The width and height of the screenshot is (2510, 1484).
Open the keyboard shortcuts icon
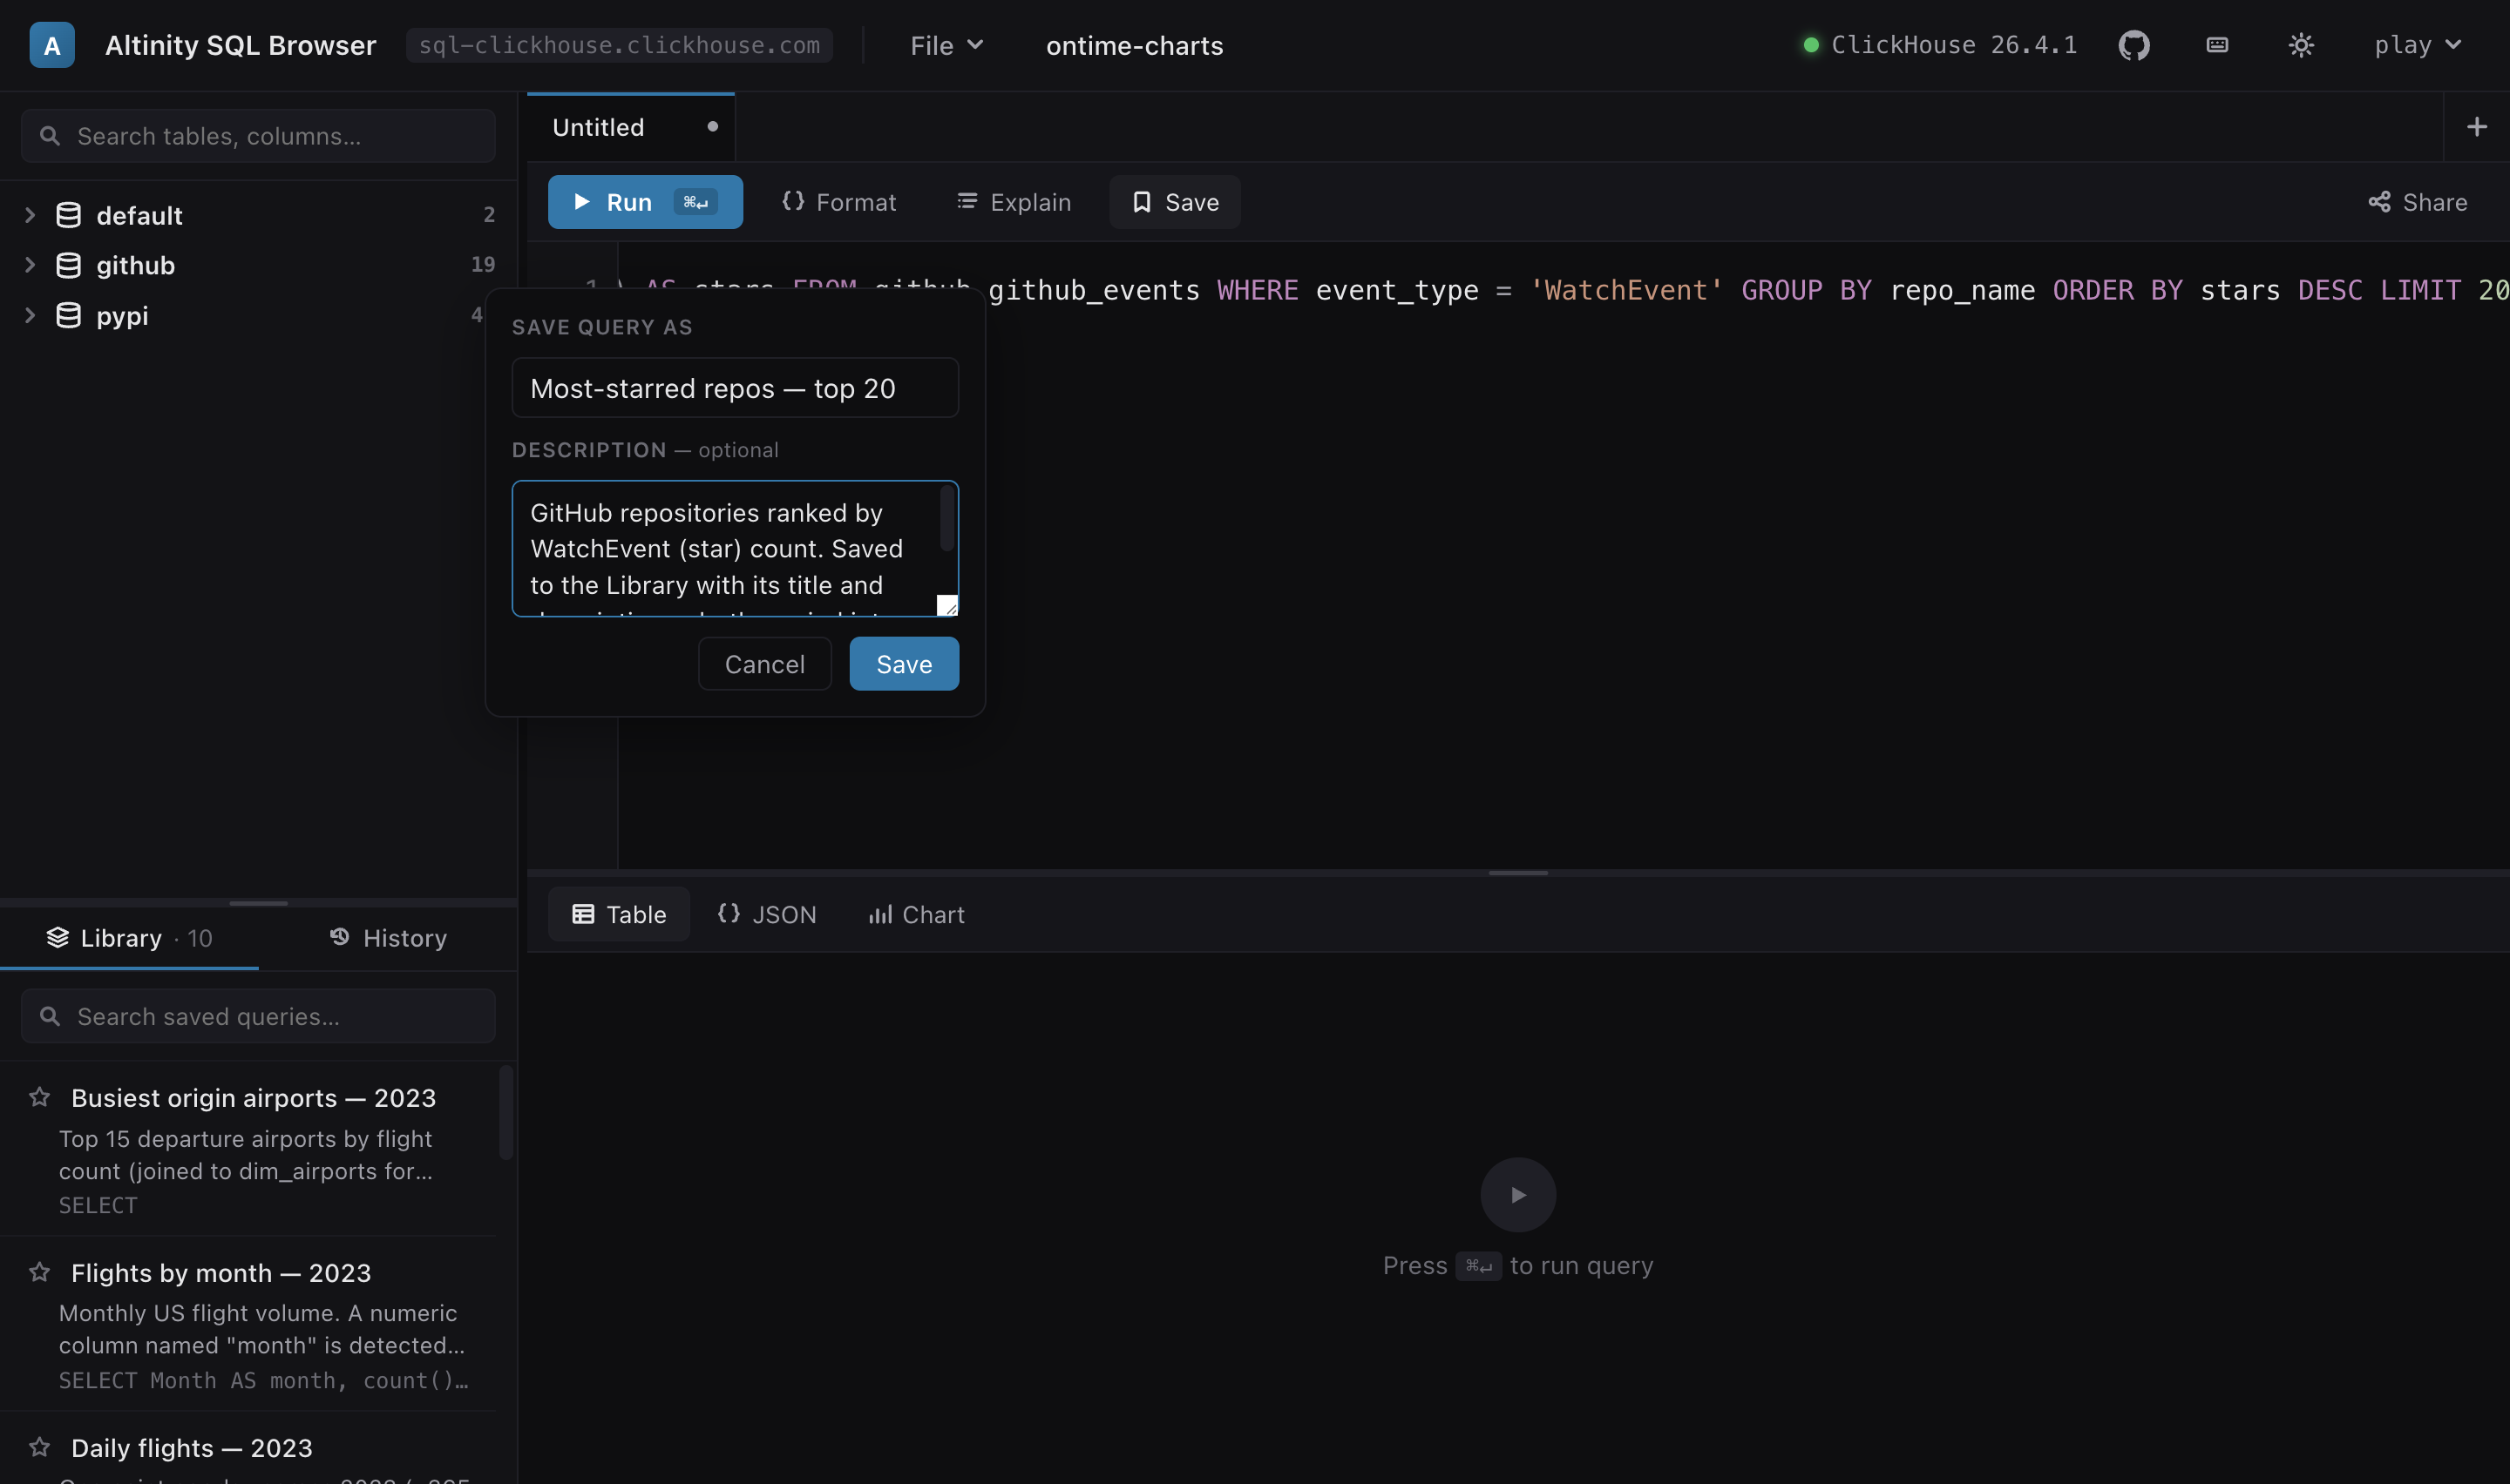point(2217,45)
